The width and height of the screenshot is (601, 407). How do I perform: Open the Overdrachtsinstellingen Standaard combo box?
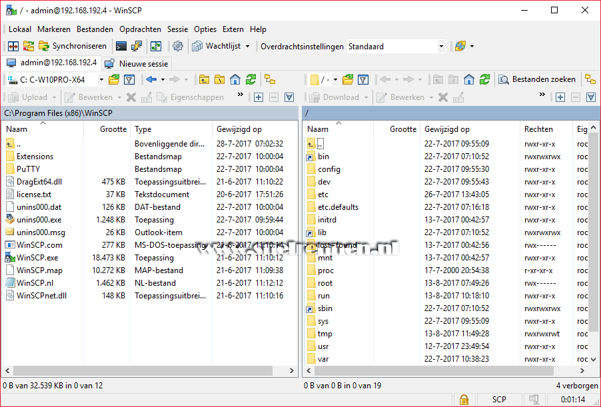pyautogui.click(x=396, y=47)
